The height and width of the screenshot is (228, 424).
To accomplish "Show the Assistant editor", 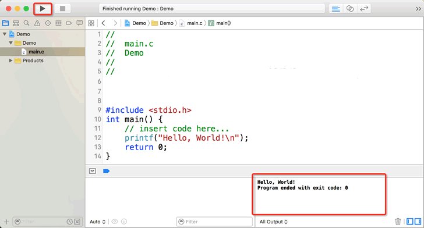I will tap(350, 9).
